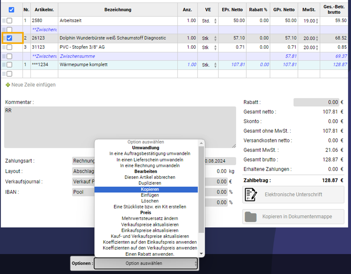Open the Optionen dropdown selector
Image resolution: width=351 pixels, height=274 pixels.
[x=145, y=263]
